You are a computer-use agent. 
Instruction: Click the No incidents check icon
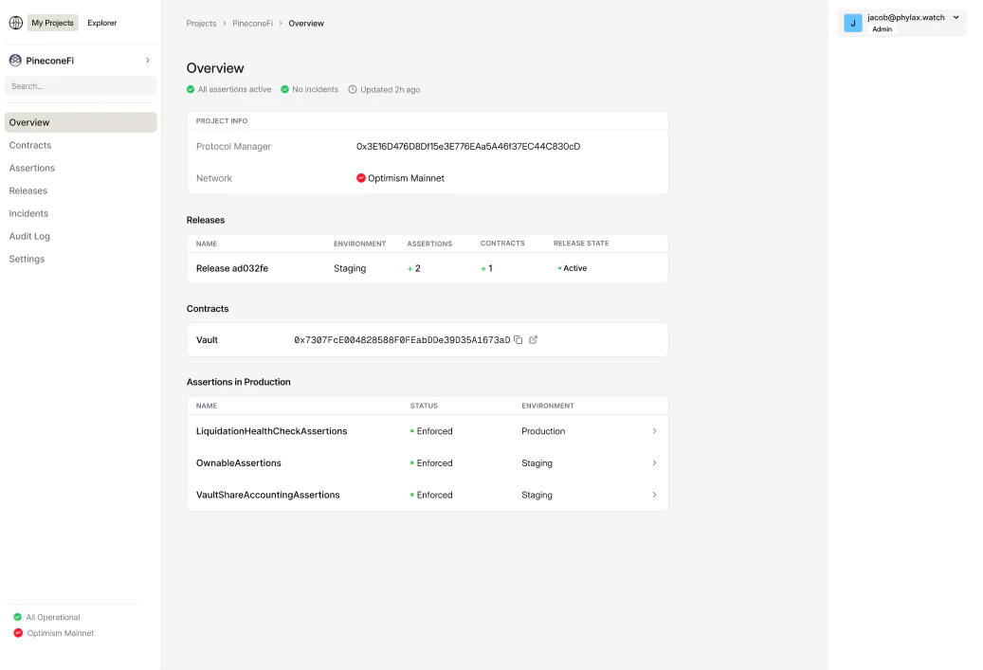click(284, 90)
